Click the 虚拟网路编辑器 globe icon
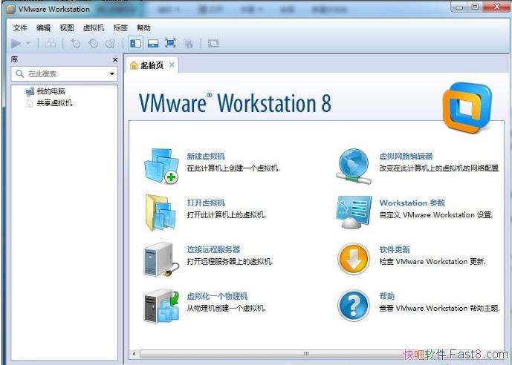This screenshot has height=365, width=512. tap(354, 166)
